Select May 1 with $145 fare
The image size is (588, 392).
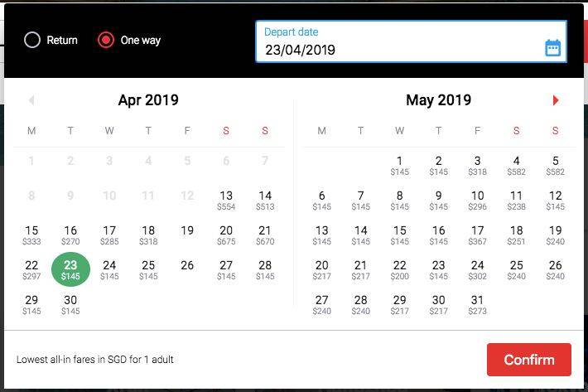click(399, 166)
